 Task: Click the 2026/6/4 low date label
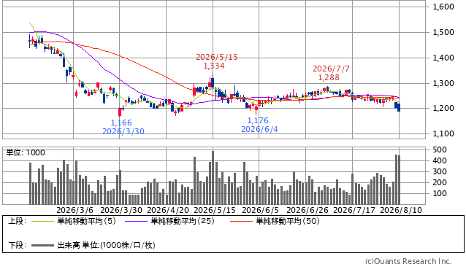(259, 129)
